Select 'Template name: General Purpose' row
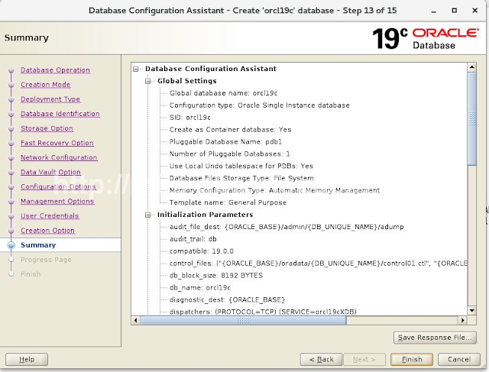Viewport: 489px width, 372px height. (x=228, y=202)
